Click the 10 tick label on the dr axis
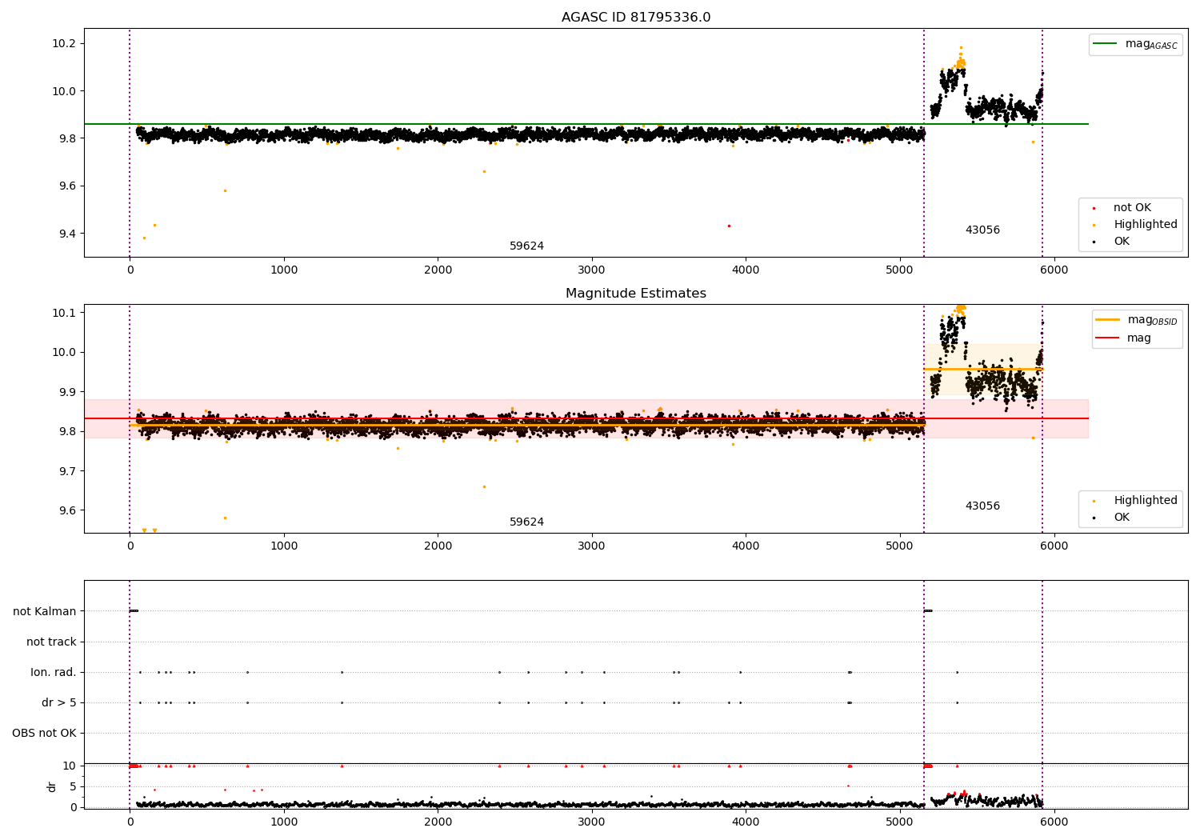This screenshot has width=1200, height=840. (x=70, y=766)
